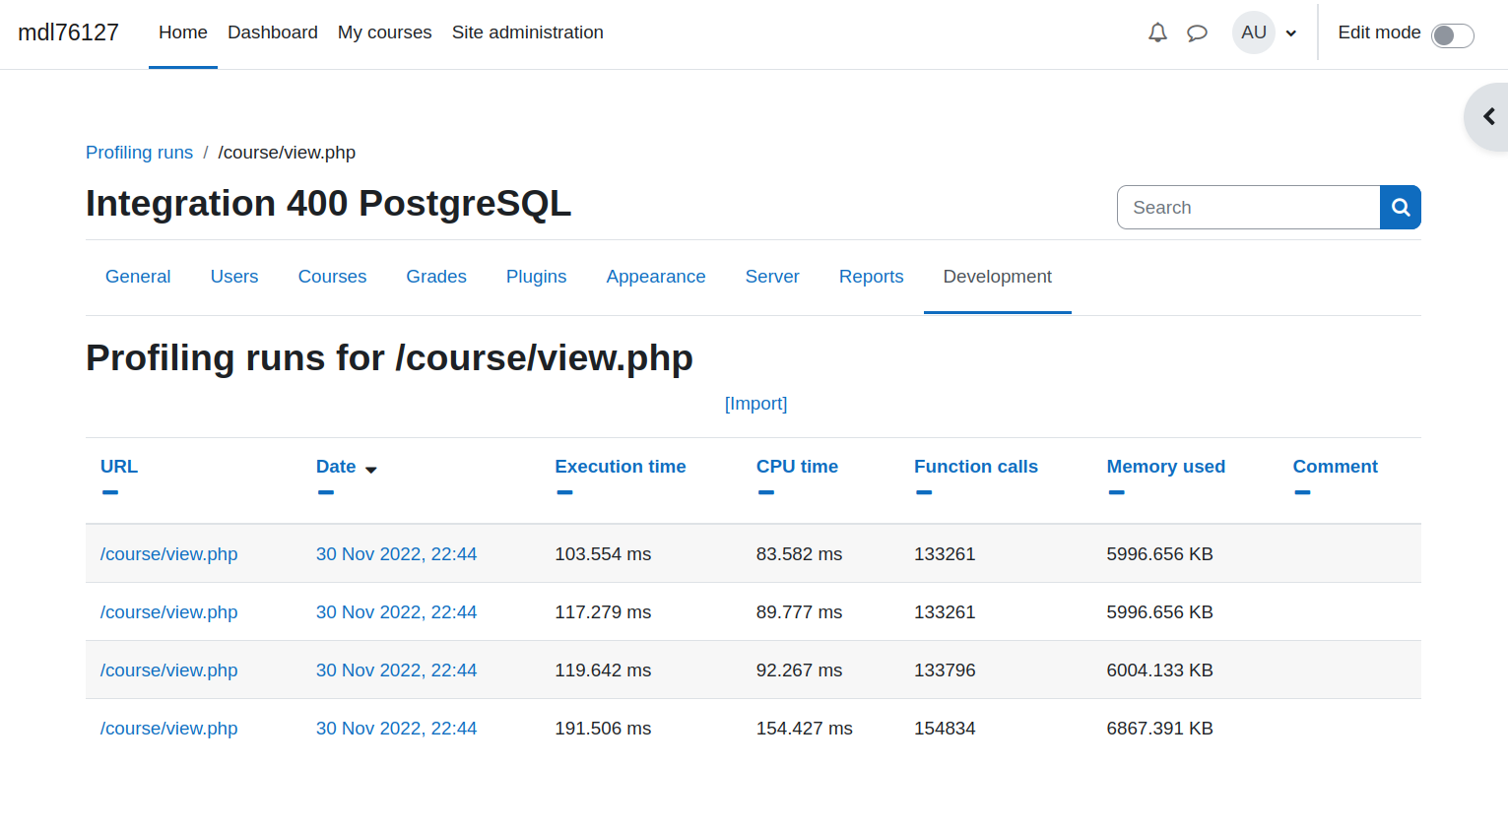The width and height of the screenshot is (1508, 830).
Task: Go to the mdl76127 site logo
Action: pyautogui.click(x=68, y=32)
